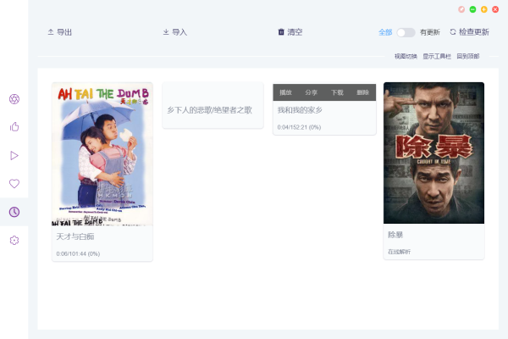Open the 乡下人的悲歌/绝望者之歌 card
508x339 pixels.
[x=213, y=105]
